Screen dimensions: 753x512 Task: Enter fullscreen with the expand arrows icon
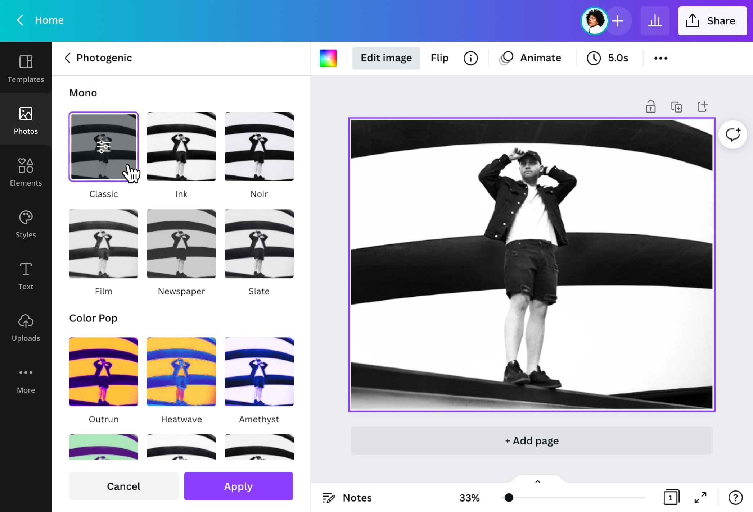point(700,498)
